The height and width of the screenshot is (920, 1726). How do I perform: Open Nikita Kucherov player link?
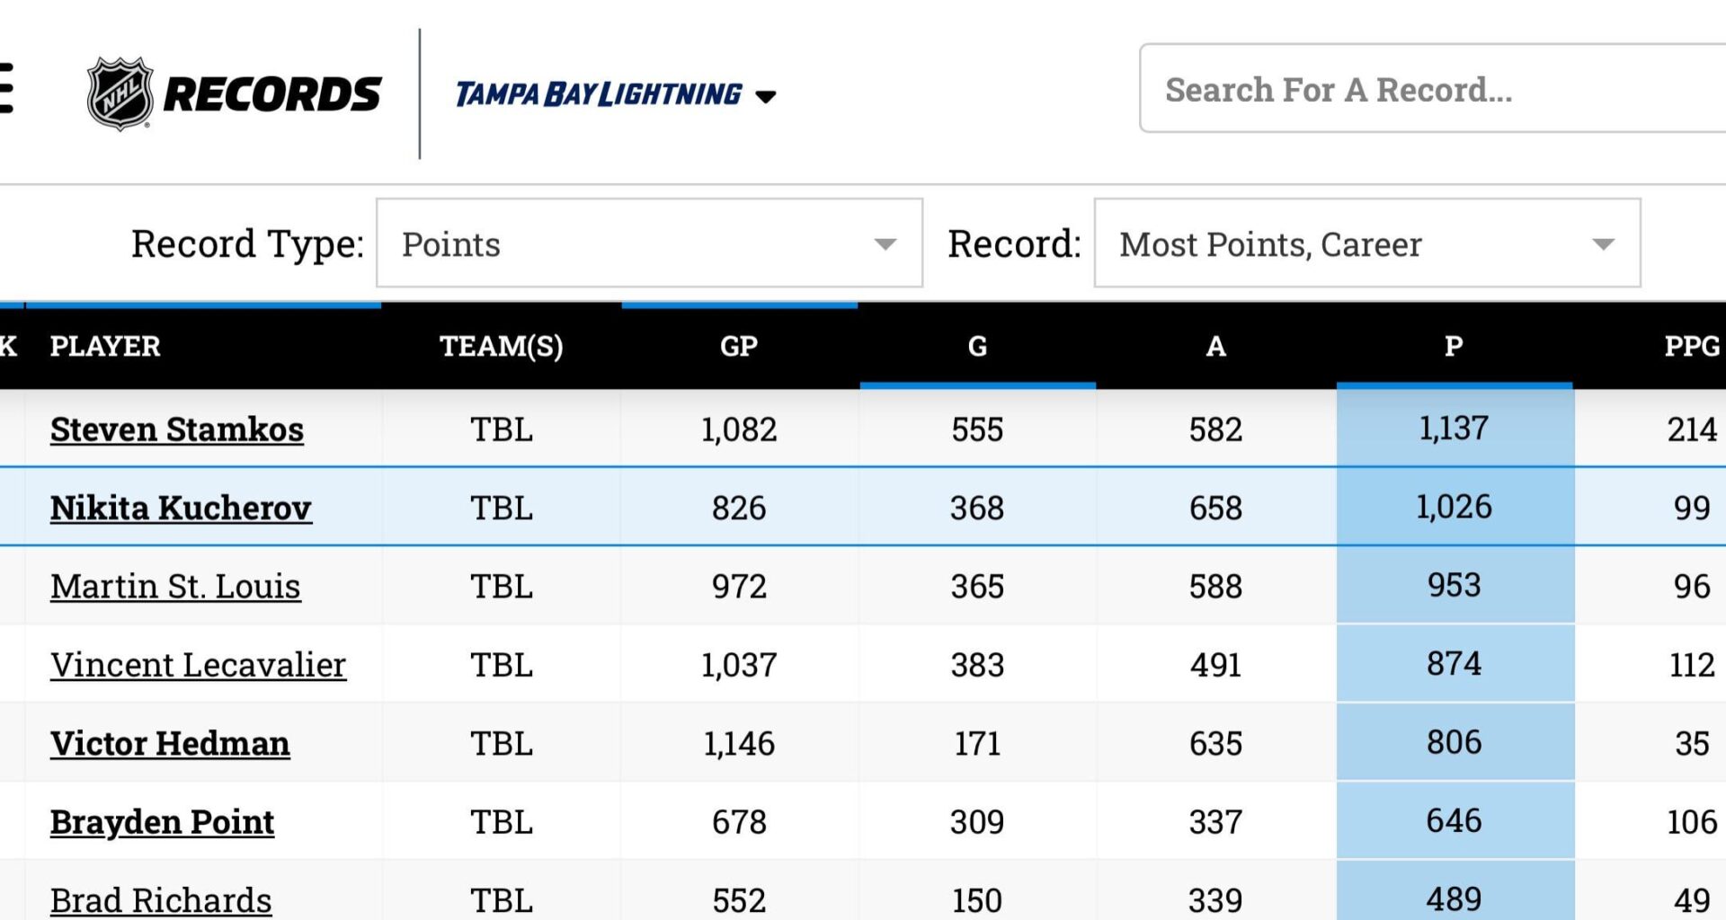coord(181,508)
